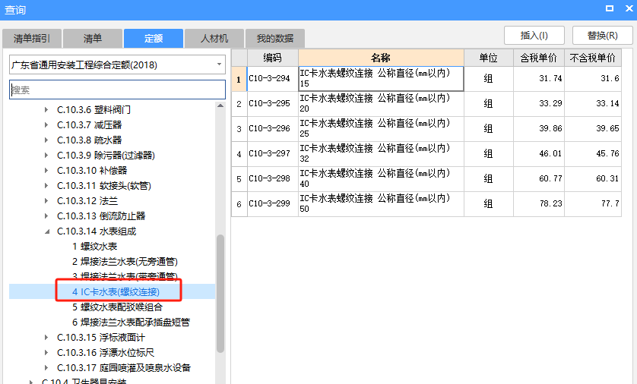Click name cell of IC卡水表 diameter 32
The image size is (637, 384).
click(381, 154)
